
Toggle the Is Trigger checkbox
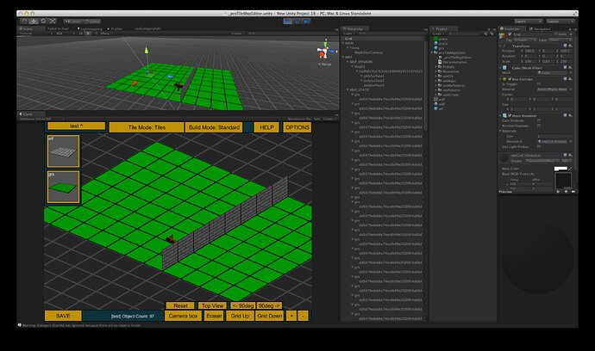(539, 84)
